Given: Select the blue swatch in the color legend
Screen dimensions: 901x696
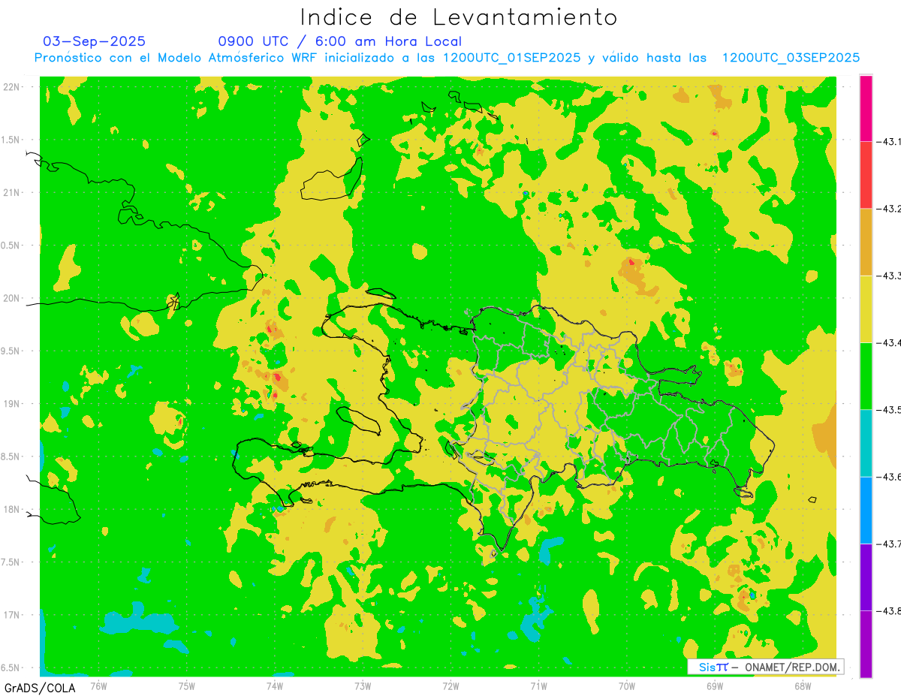Looking at the screenshot, I should click(866, 510).
